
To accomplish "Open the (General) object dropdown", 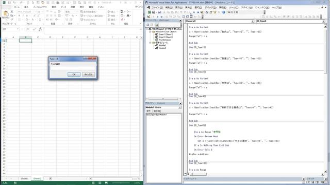I will 253,21.
